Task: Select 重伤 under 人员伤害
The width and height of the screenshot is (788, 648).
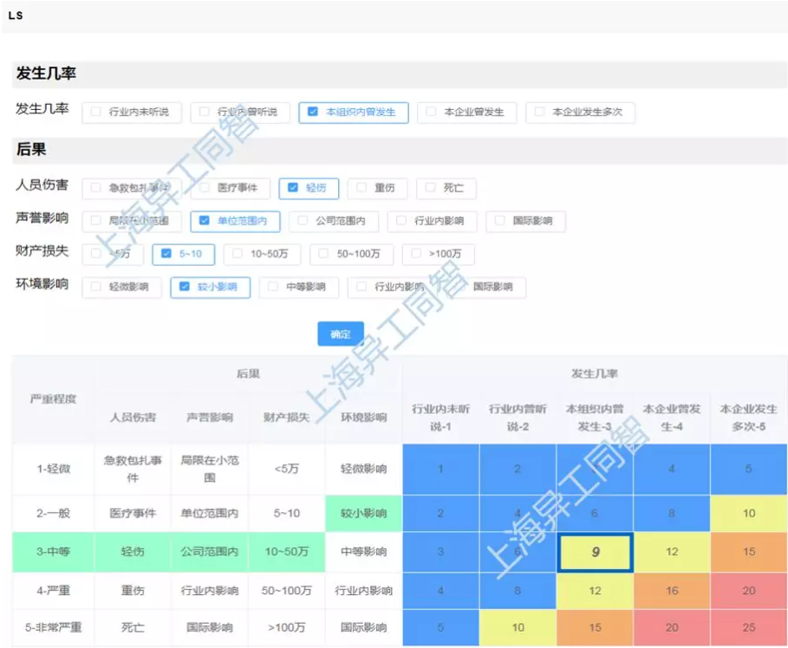Action: pos(361,188)
